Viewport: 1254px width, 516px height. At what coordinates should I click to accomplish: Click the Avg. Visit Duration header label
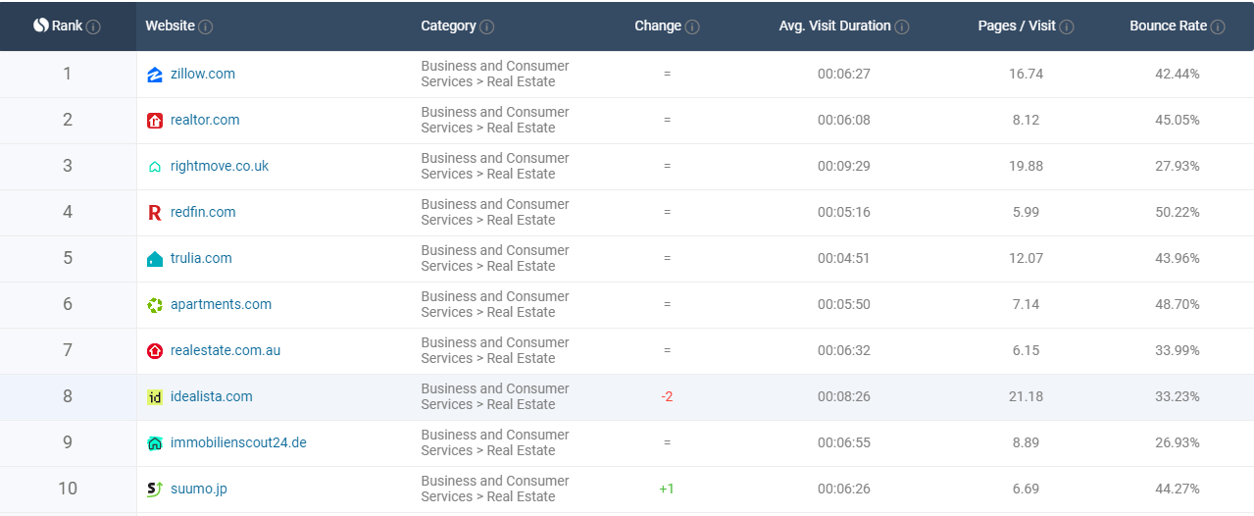coord(835,26)
